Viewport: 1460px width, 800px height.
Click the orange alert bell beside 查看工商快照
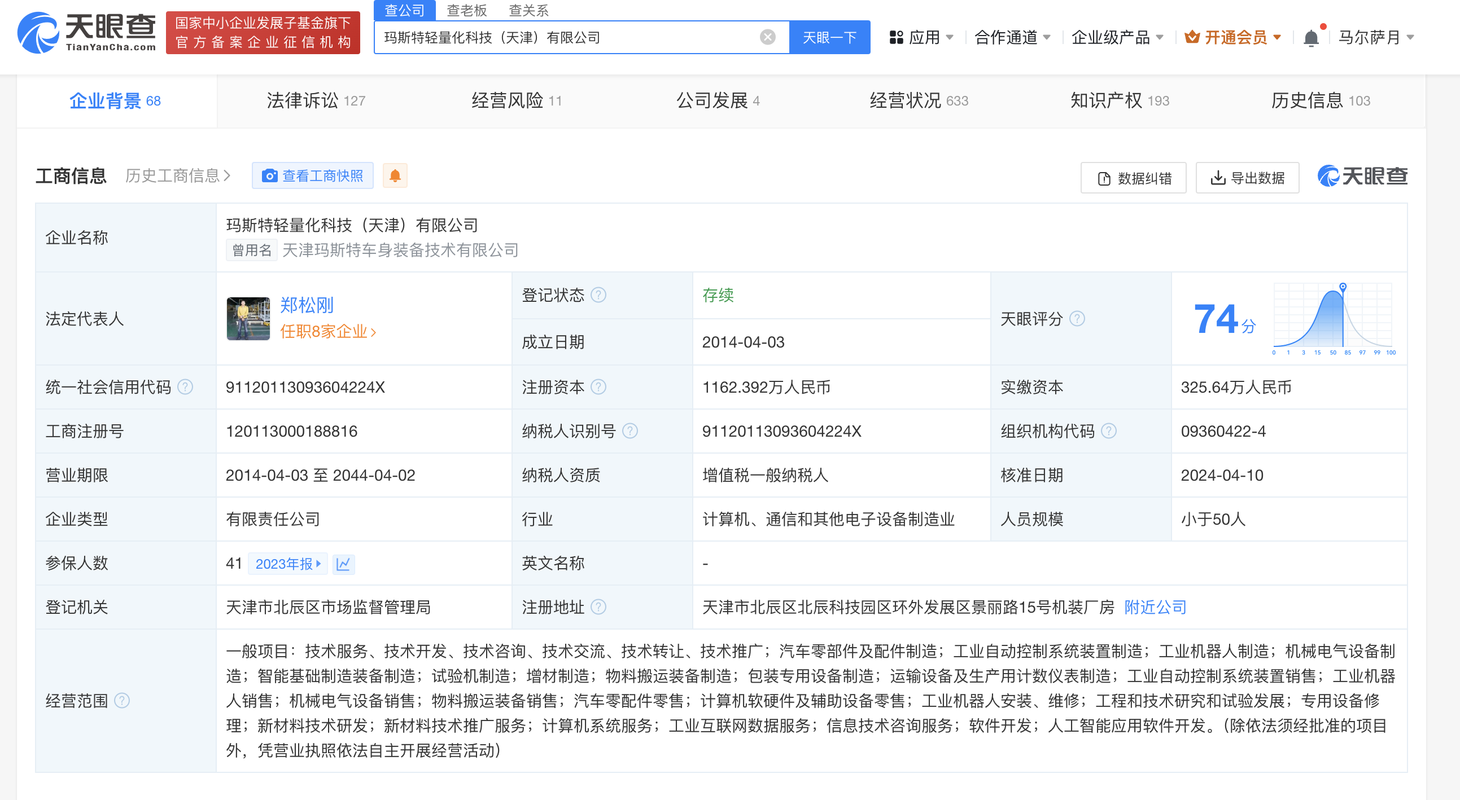(x=395, y=175)
